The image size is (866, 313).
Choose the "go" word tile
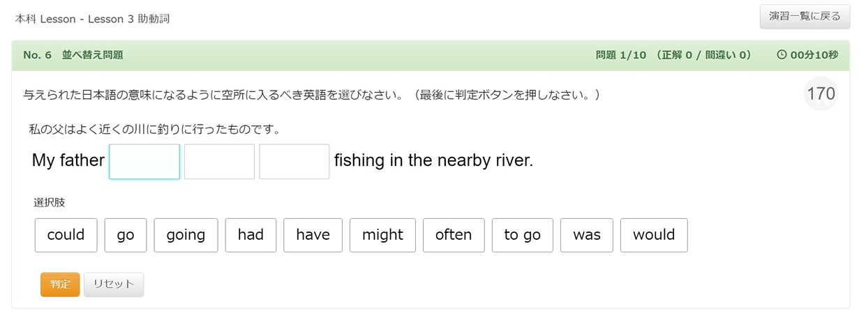(126, 235)
